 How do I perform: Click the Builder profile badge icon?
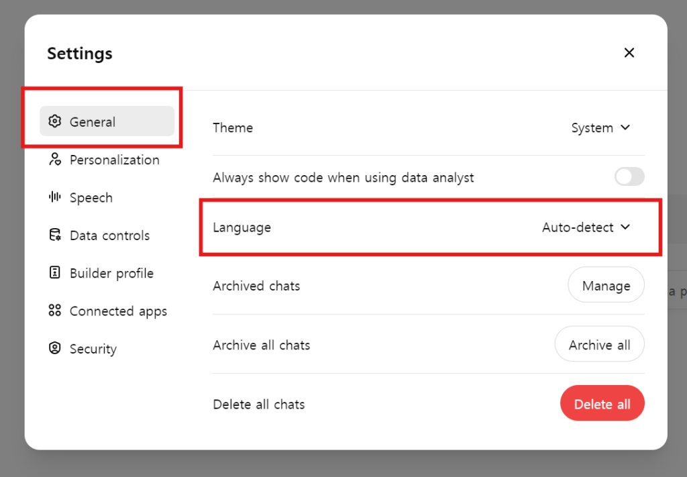[x=55, y=273]
